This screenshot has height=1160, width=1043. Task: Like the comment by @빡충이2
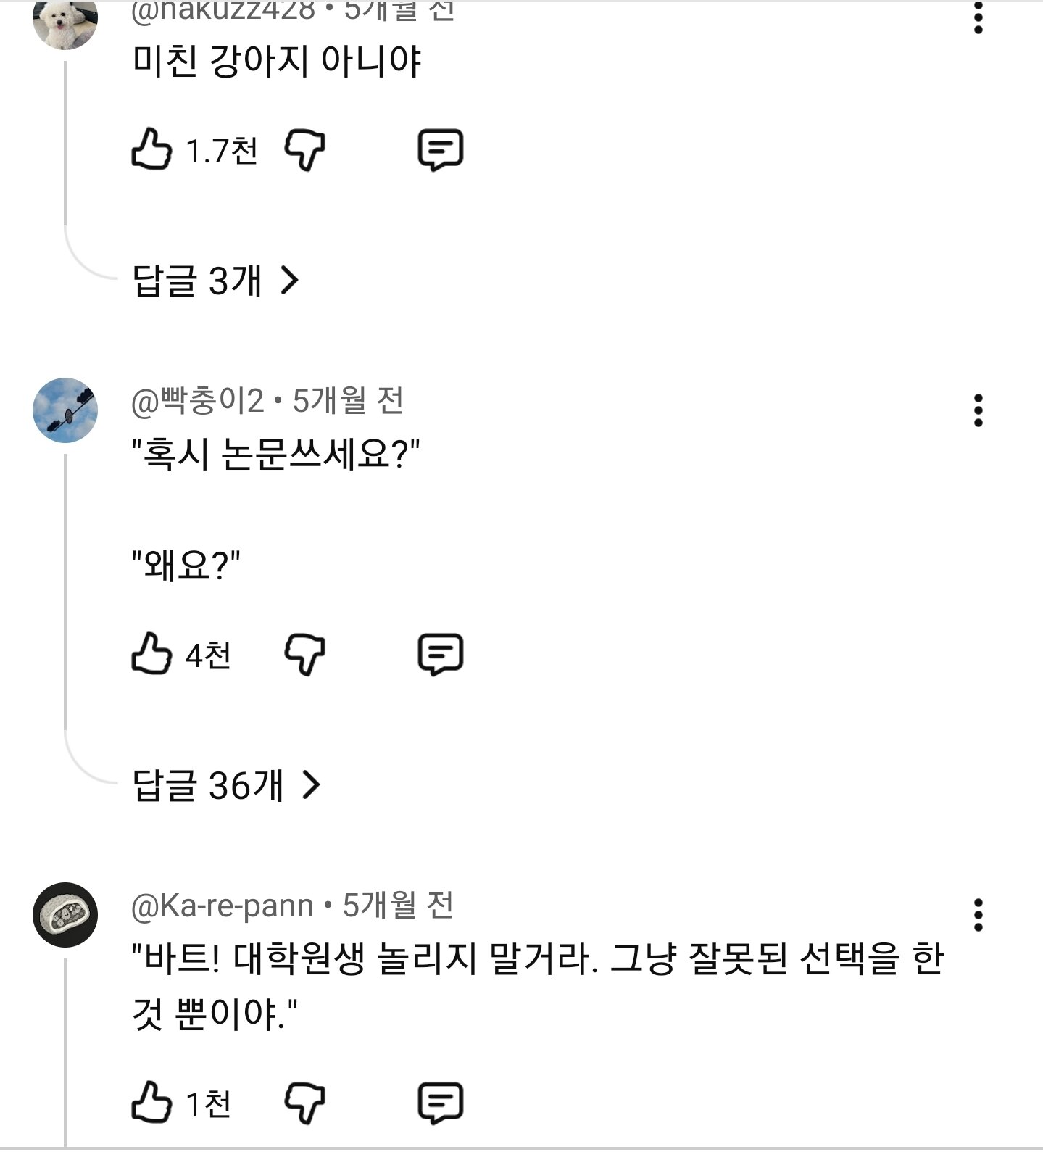coord(151,653)
